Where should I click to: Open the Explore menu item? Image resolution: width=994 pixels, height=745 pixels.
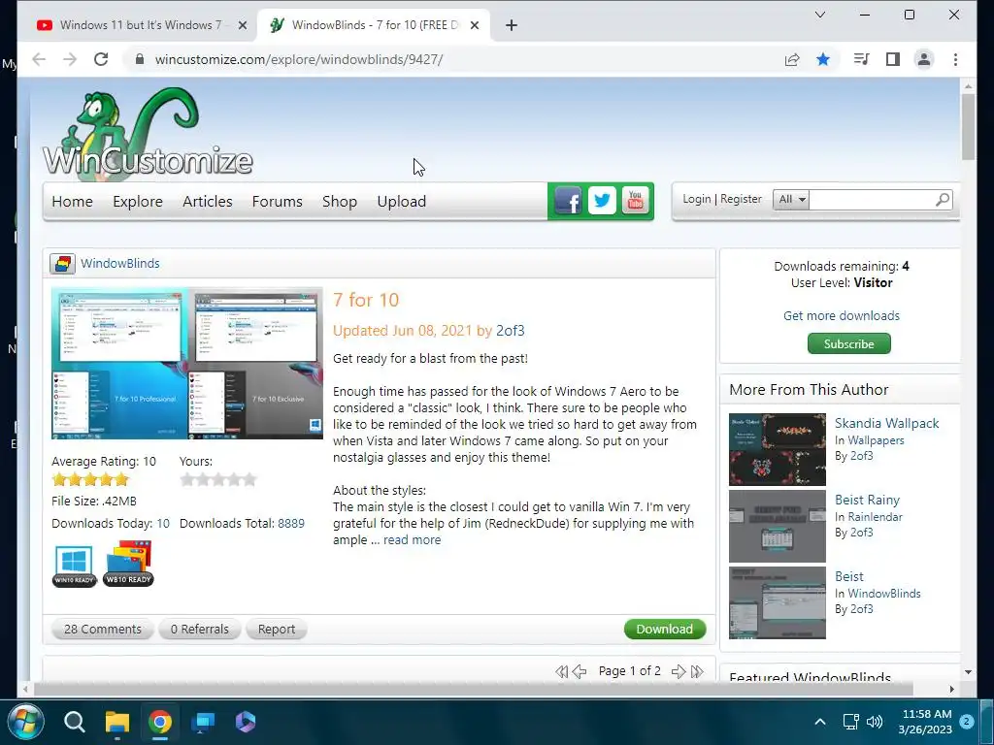[138, 202]
